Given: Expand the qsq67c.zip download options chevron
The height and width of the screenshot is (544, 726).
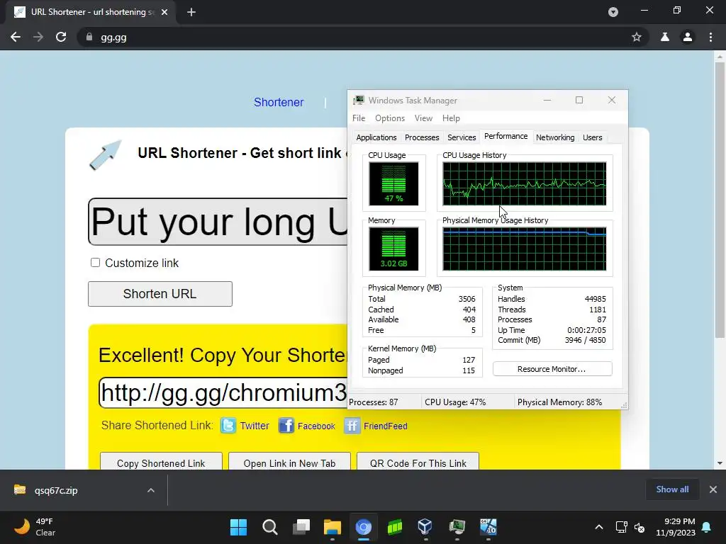Looking at the screenshot, I should [151, 490].
